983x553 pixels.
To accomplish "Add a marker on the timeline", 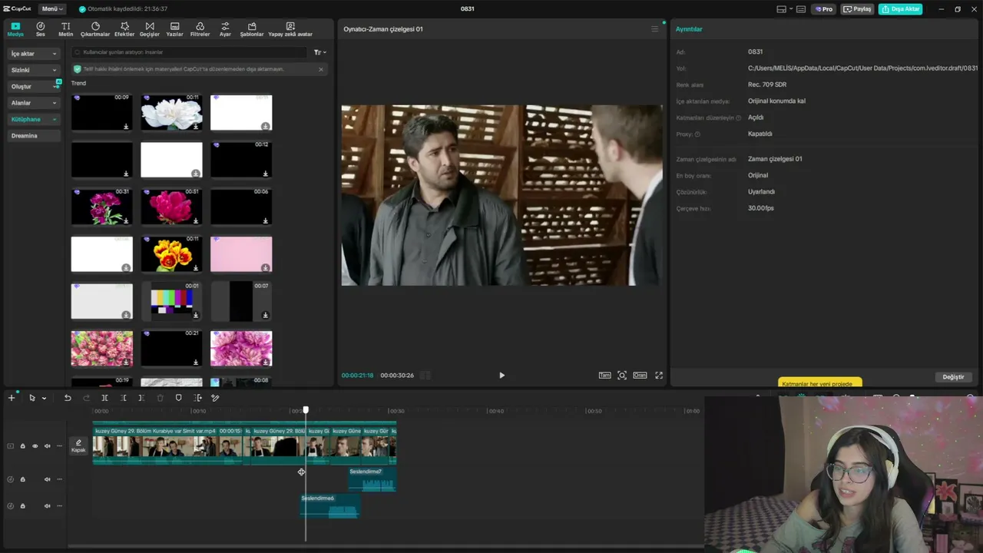I will tap(179, 398).
